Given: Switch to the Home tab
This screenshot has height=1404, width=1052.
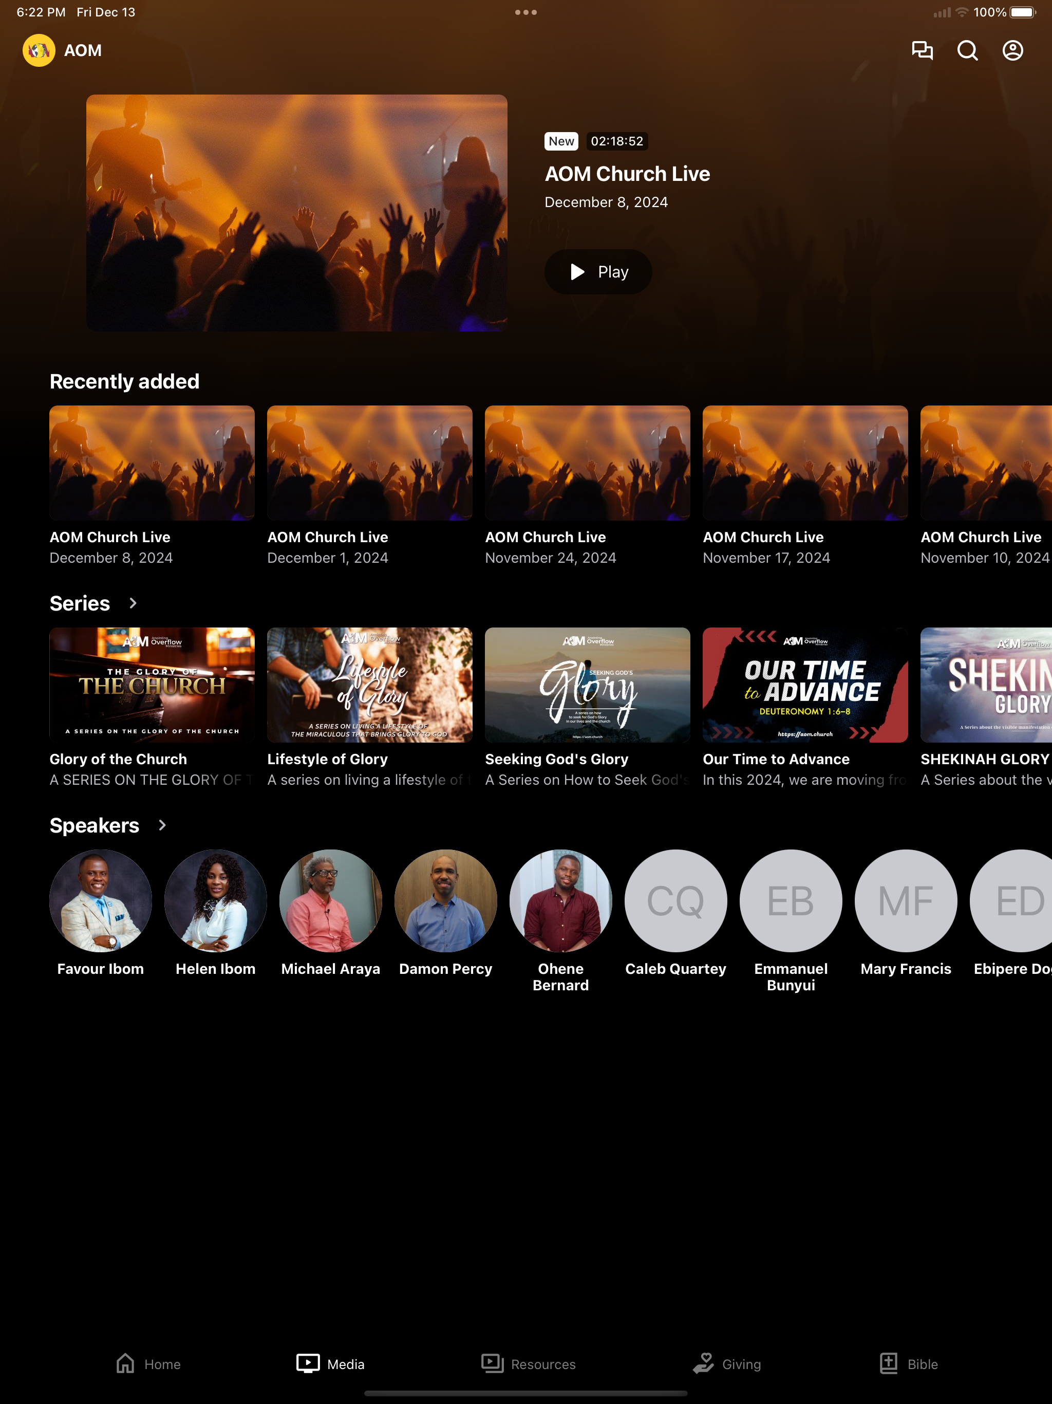Looking at the screenshot, I should (x=148, y=1364).
